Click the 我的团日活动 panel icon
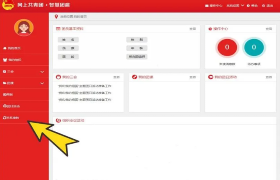 pyautogui.click(x=211, y=77)
